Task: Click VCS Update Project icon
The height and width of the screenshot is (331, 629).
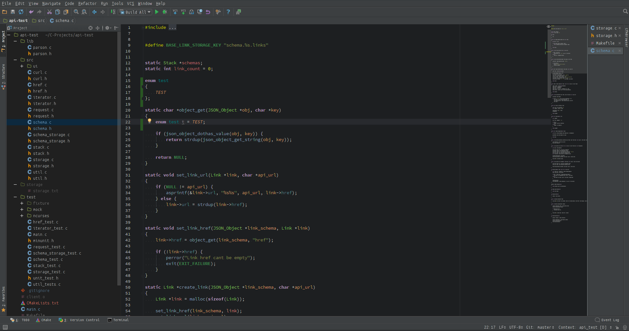Action: [175, 12]
